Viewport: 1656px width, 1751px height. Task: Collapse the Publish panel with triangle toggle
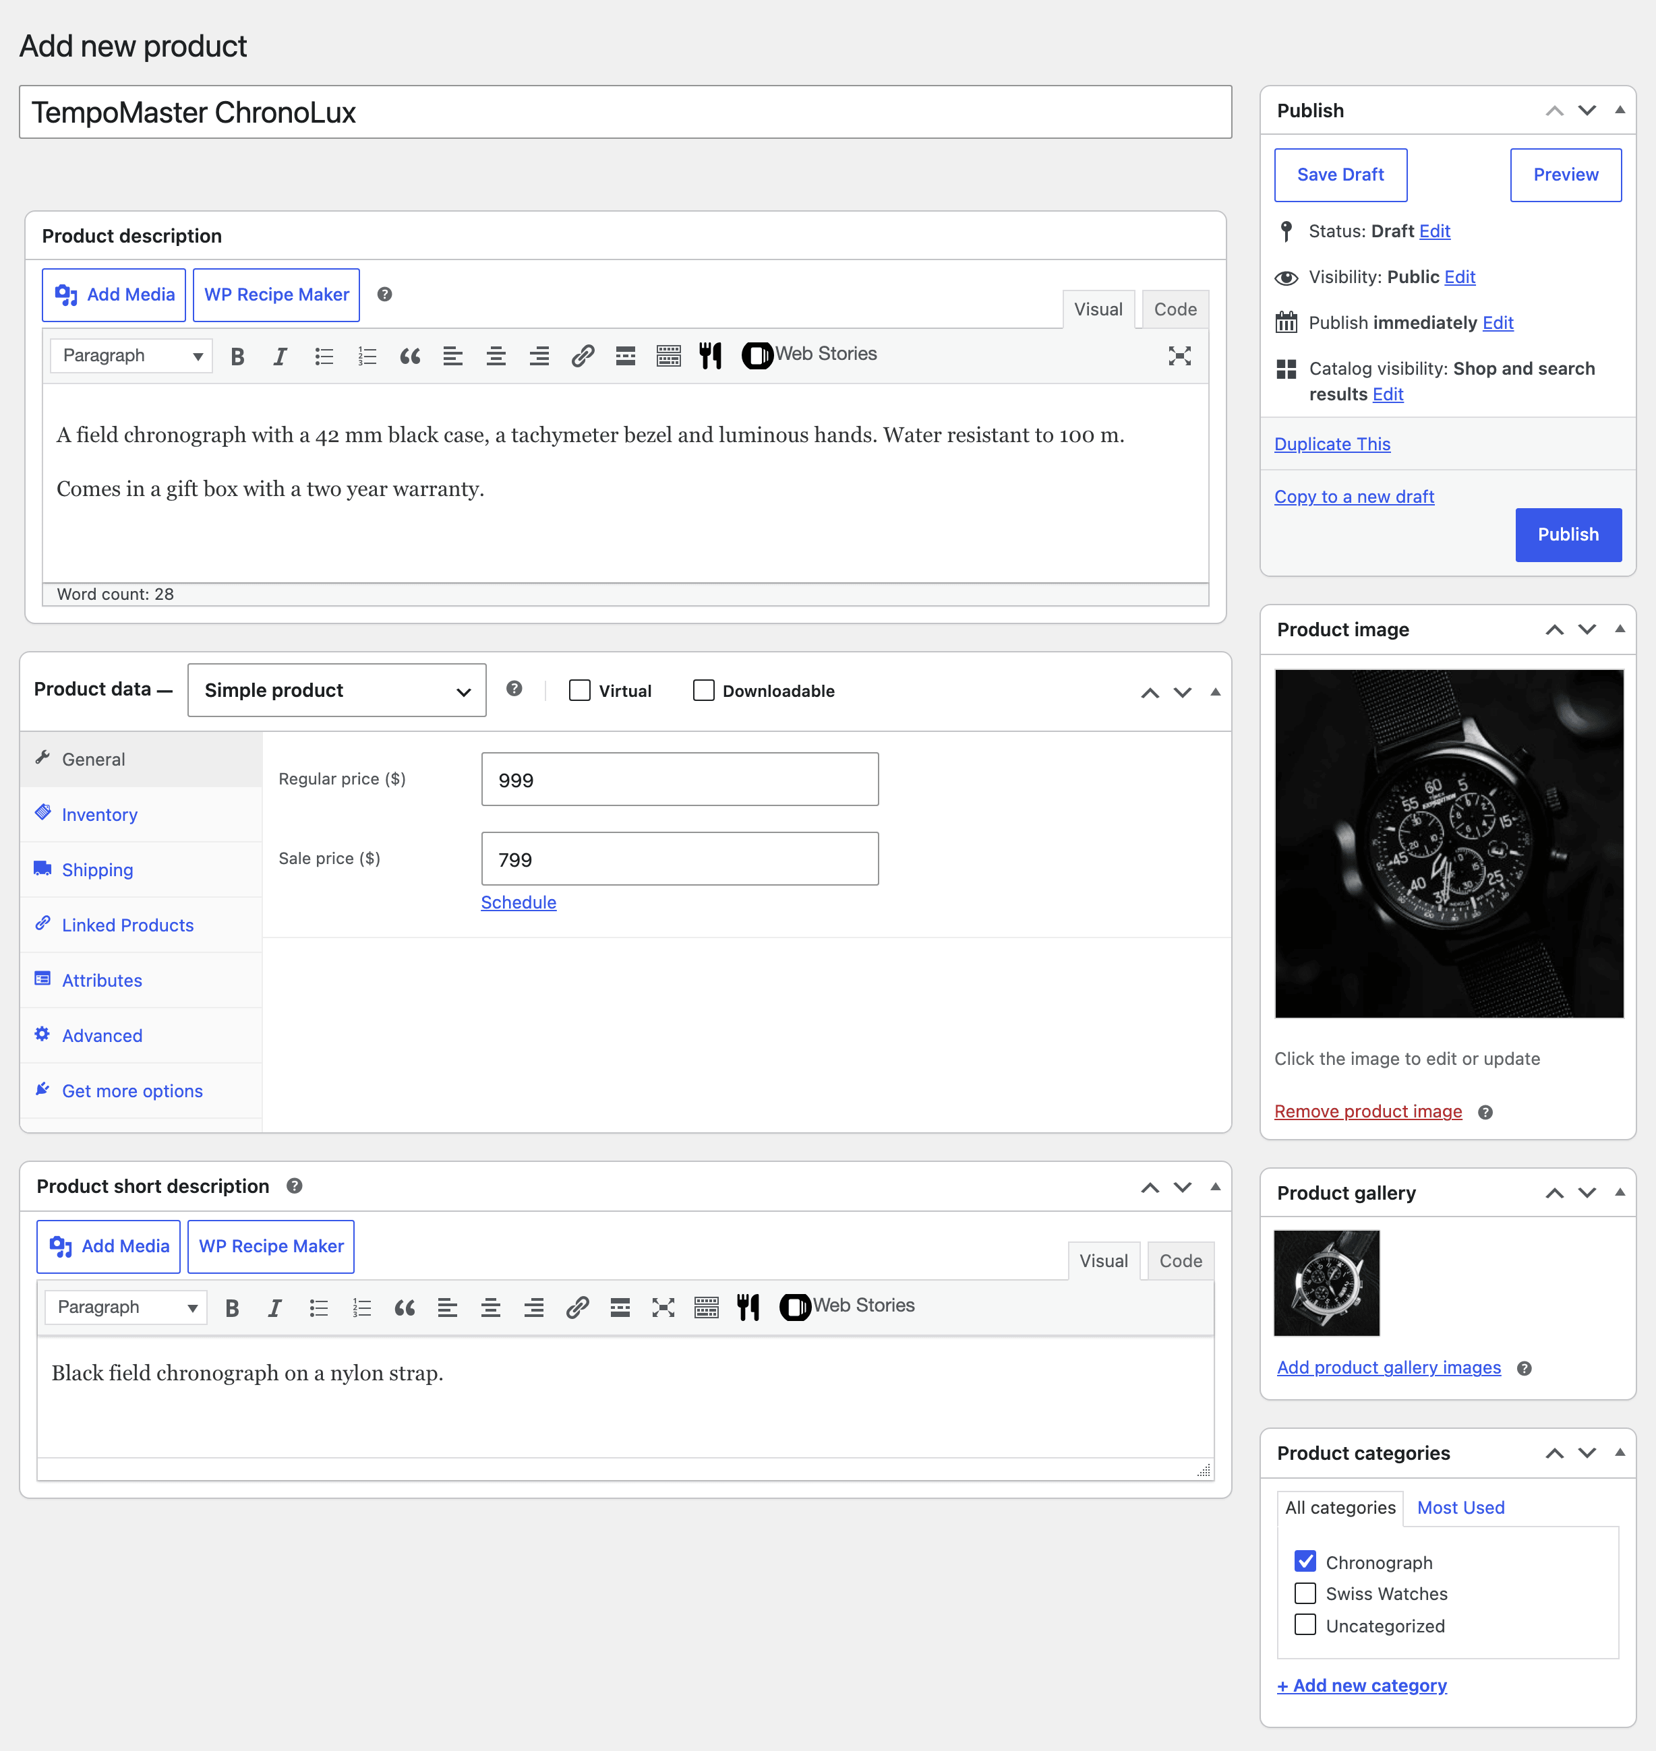coord(1620,111)
